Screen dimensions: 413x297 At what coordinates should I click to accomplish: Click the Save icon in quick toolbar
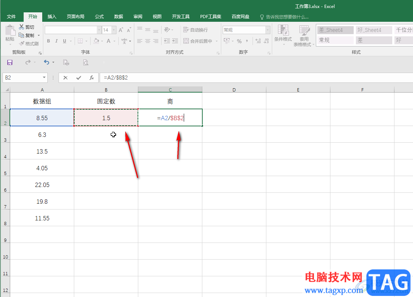(10, 62)
